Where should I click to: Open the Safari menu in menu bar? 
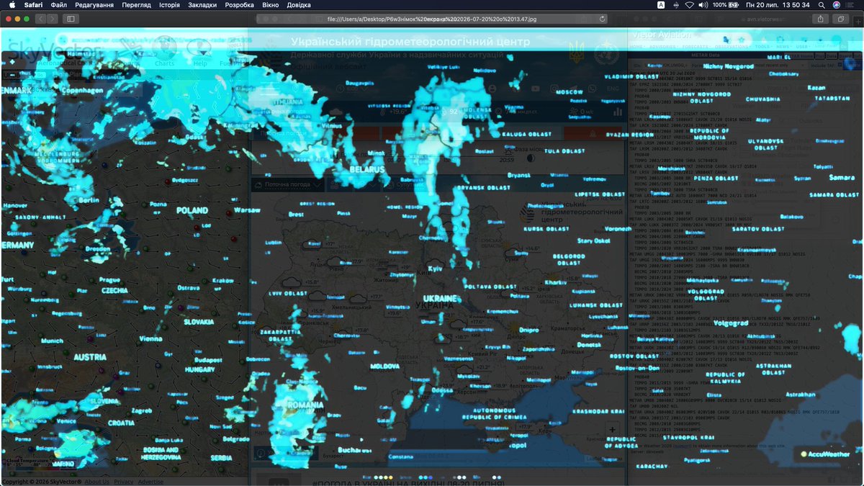tap(34, 5)
